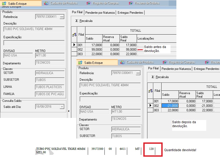Select Saldo Estoque tab in back window
Image resolution: width=220 pixels, height=158 pixels.
21,3
